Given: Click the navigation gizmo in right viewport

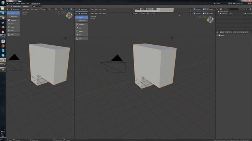Looking at the screenshot, I should (210, 20).
